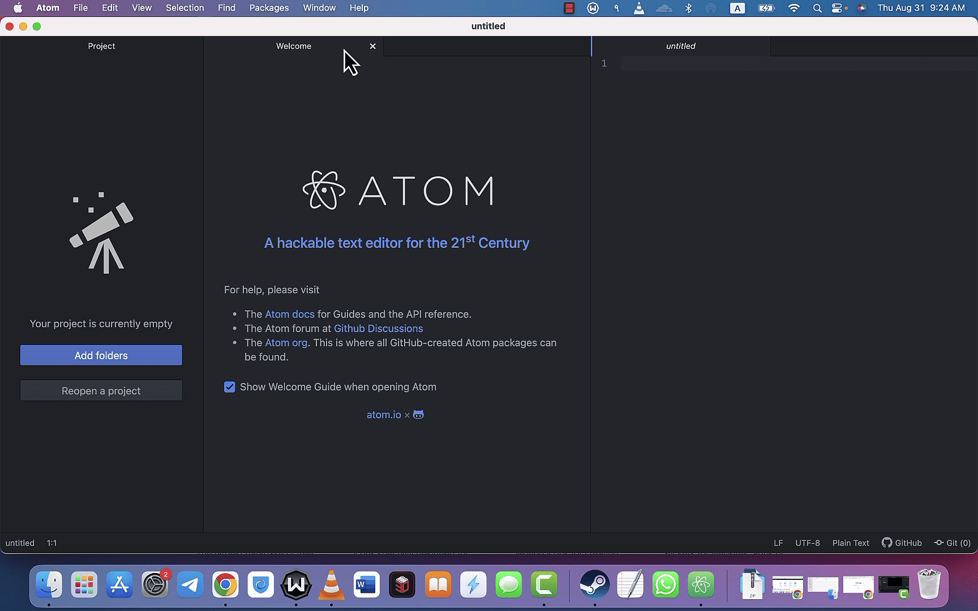This screenshot has width=978, height=611.
Task: Open the Plain Text grammar selector
Action: 851,543
